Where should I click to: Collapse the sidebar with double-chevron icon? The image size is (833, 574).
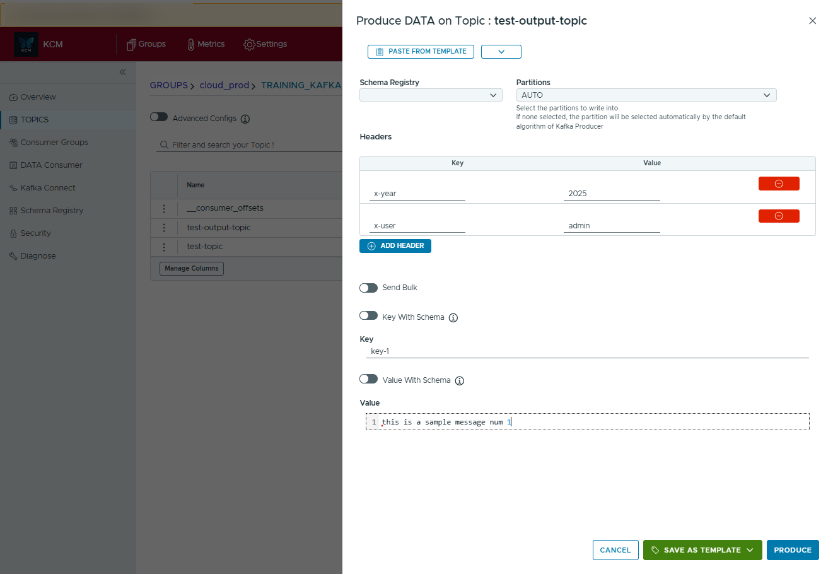[122, 72]
